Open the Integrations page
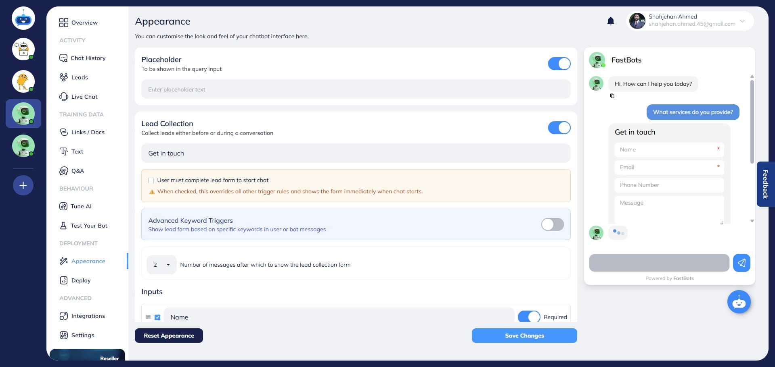 tap(88, 316)
